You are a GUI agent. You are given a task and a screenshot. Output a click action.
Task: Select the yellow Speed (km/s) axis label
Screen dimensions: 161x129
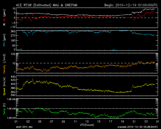4,86
